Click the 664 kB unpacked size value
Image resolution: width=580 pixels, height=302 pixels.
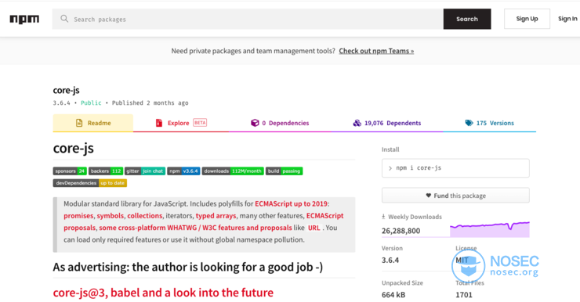coord(393,295)
